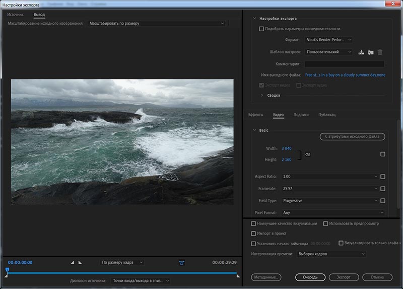Click the save preset icon
The height and width of the screenshot is (289, 403).
361,52
